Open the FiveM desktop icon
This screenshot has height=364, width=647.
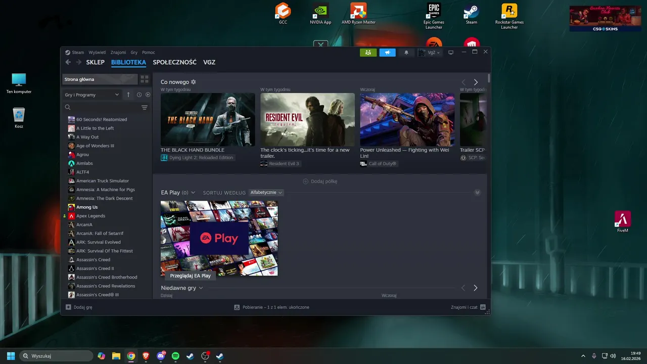click(x=623, y=221)
